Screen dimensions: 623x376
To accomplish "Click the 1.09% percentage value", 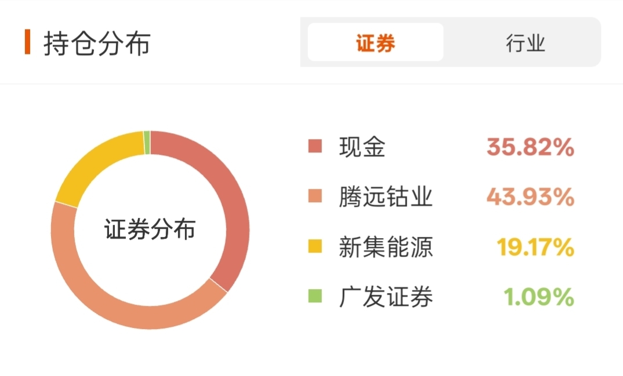I will point(539,297).
